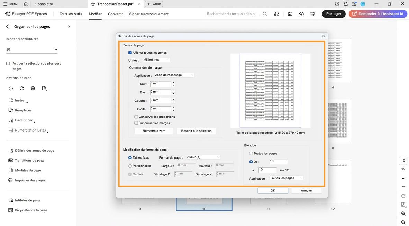Click the search magnifier icon
The width and height of the screenshot is (409, 226).
pyautogui.click(x=265, y=14)
